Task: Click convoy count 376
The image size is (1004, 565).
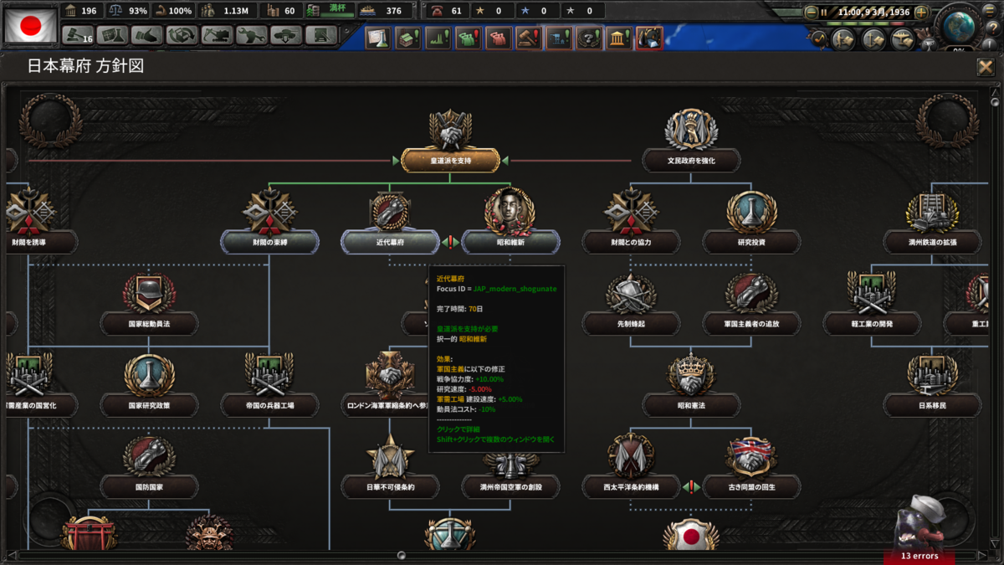Action: click(393, 11)
